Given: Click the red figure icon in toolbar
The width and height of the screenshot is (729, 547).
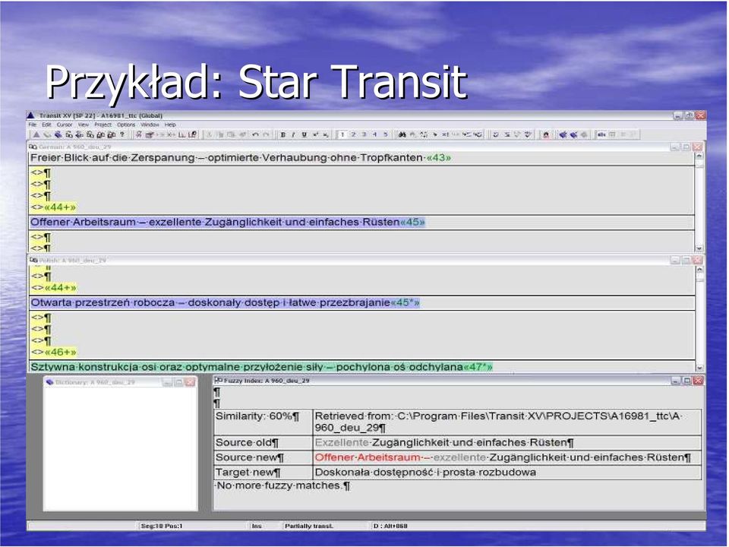Looking at the screenshot, I should click(546, 134).
